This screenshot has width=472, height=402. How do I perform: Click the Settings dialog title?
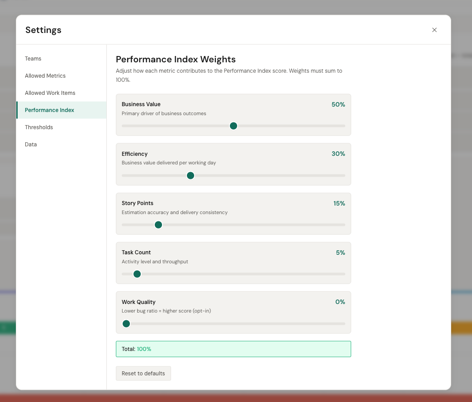tap(43, 30)
